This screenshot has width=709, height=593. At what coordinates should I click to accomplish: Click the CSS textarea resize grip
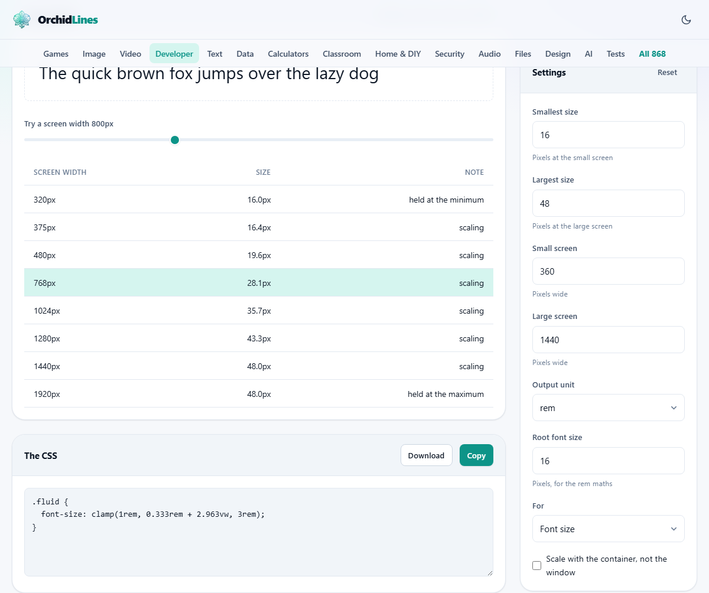(x=489, y=572)
